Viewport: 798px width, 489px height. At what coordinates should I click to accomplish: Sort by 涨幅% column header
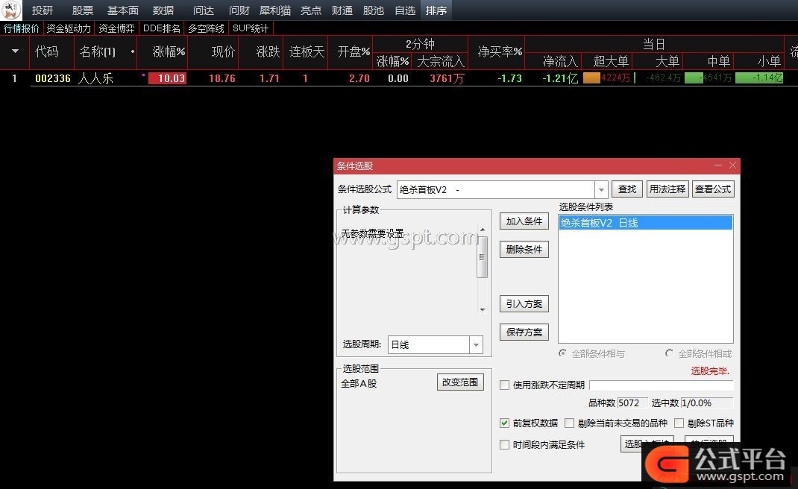(x=169, y=51)
